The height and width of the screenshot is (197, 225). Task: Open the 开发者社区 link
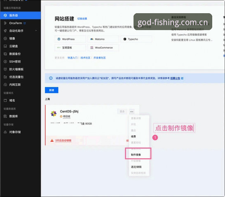pos(100,58)
